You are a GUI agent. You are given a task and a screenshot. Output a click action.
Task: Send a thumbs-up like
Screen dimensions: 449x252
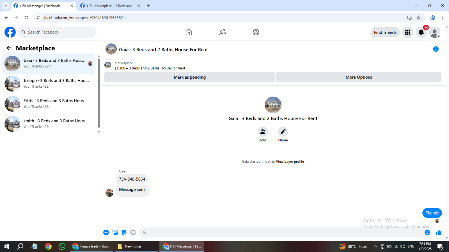tap(439, 232)
